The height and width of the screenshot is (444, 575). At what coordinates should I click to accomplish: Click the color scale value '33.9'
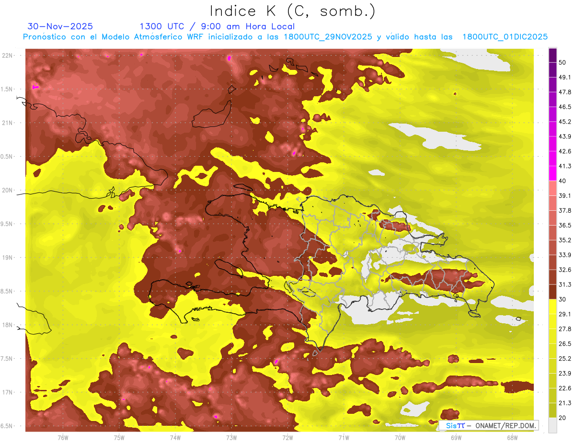click(565, 255)
